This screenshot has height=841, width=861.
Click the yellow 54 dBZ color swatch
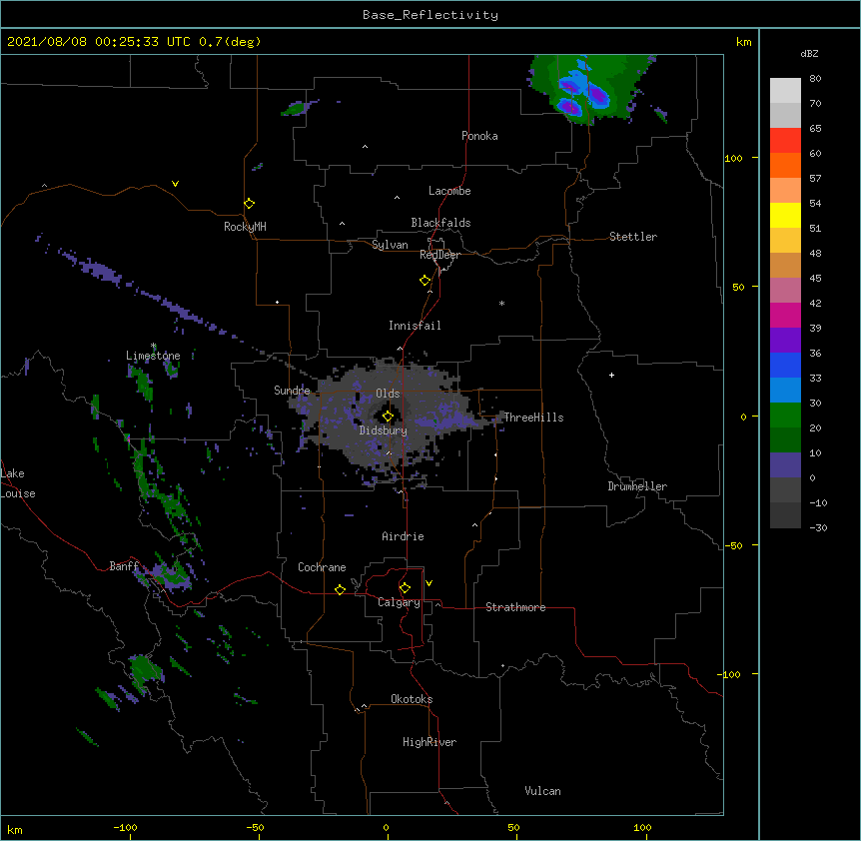pos(785,215)
